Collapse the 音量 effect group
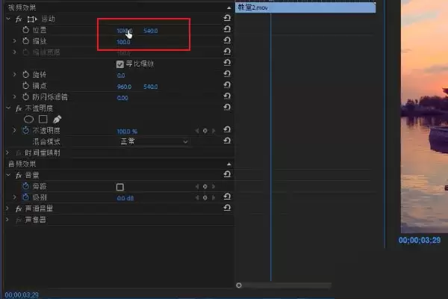The image size is (448, 299). [8, 175]
